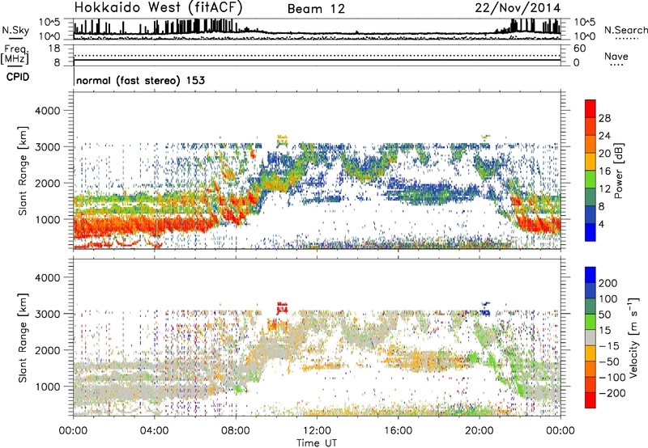Click the date '22/Nov/2014'
The width and height of the screenshot is (648, 448).
(518, 8)
